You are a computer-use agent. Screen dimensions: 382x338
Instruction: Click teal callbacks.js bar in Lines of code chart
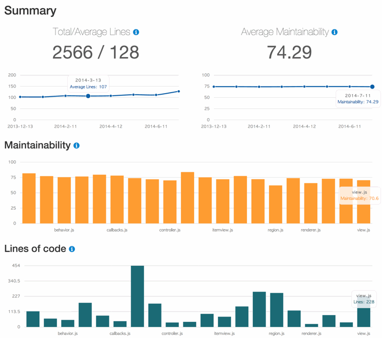pos(120,324)
